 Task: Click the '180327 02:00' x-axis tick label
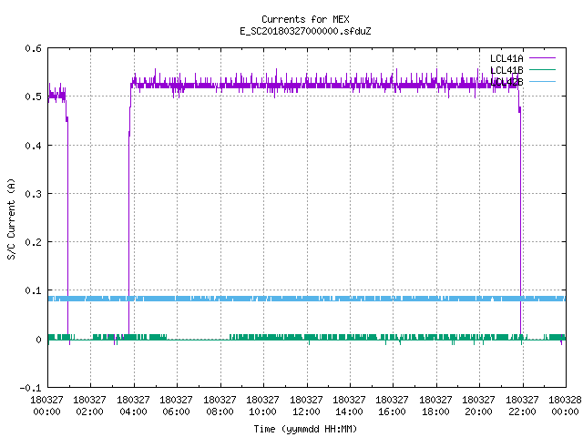(x=89, y=405)
